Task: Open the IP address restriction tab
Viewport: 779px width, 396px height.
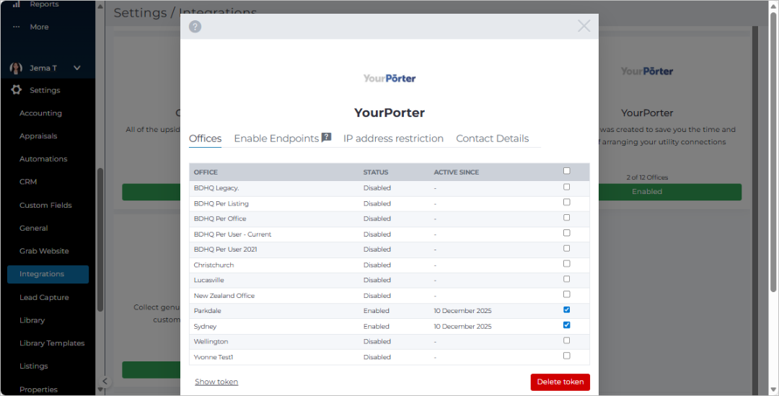Action: [x=394, y=138]
